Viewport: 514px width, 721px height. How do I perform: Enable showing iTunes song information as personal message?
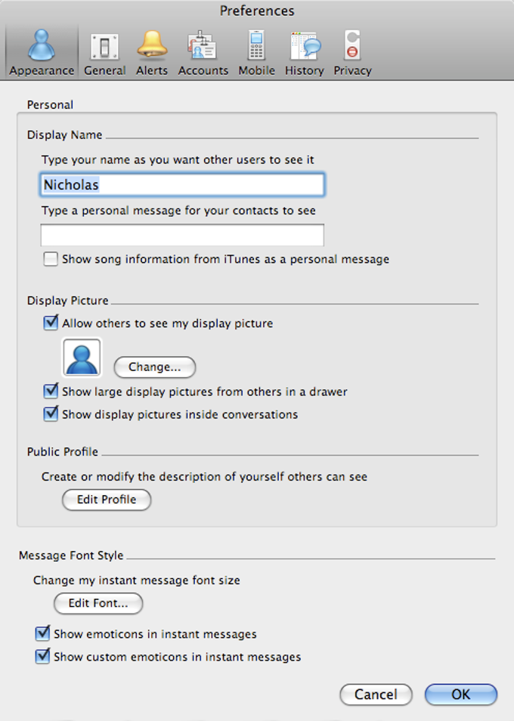[50, 258]
